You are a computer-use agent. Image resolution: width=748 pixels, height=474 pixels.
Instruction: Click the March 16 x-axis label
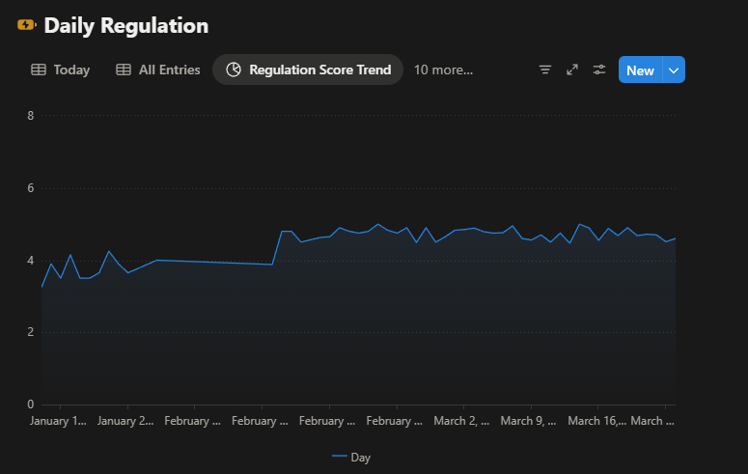(596, 421)
